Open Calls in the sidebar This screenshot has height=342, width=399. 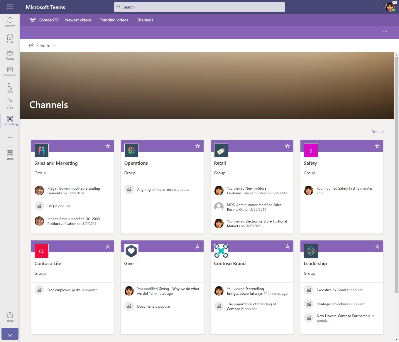pos(10,88)
